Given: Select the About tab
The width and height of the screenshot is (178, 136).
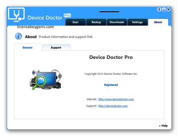Looking at the screenshot, I should click(158, 22).
